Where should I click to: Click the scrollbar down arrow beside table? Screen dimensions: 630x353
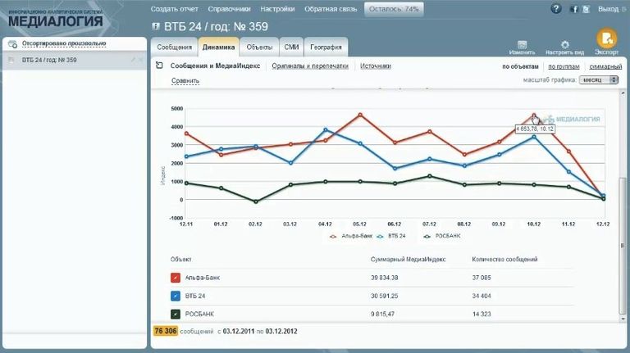click(x=623, y=319)
